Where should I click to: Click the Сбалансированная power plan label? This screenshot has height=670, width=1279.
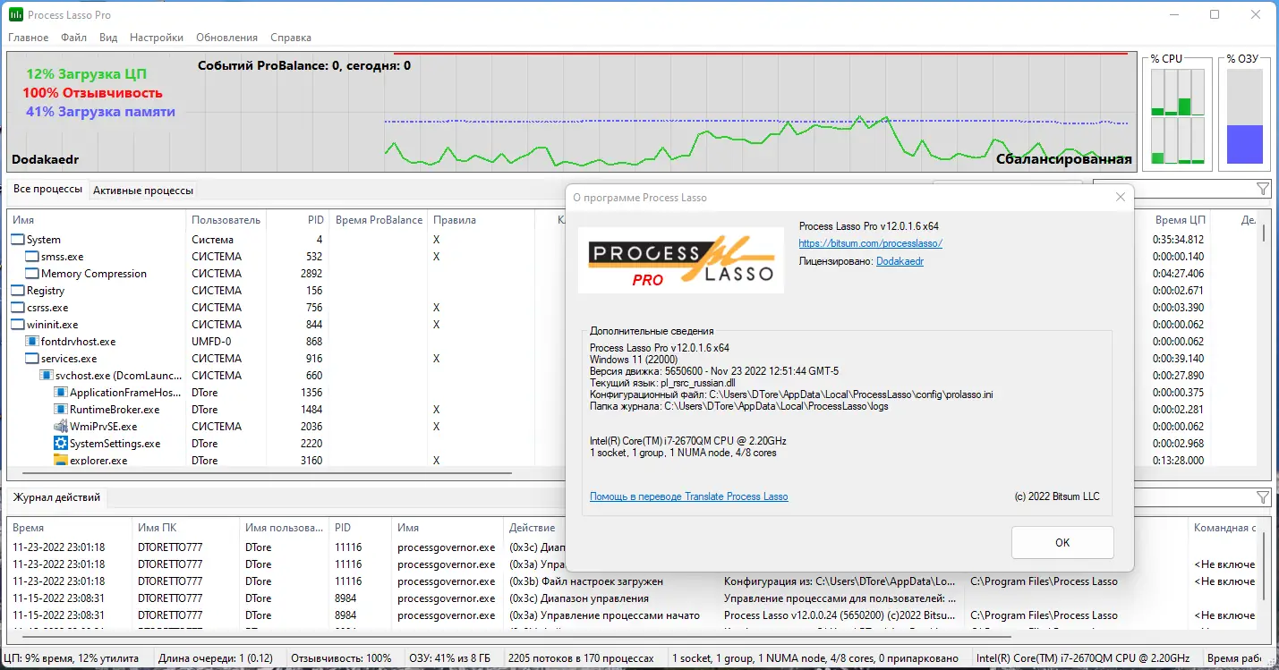pos(1064,159)
